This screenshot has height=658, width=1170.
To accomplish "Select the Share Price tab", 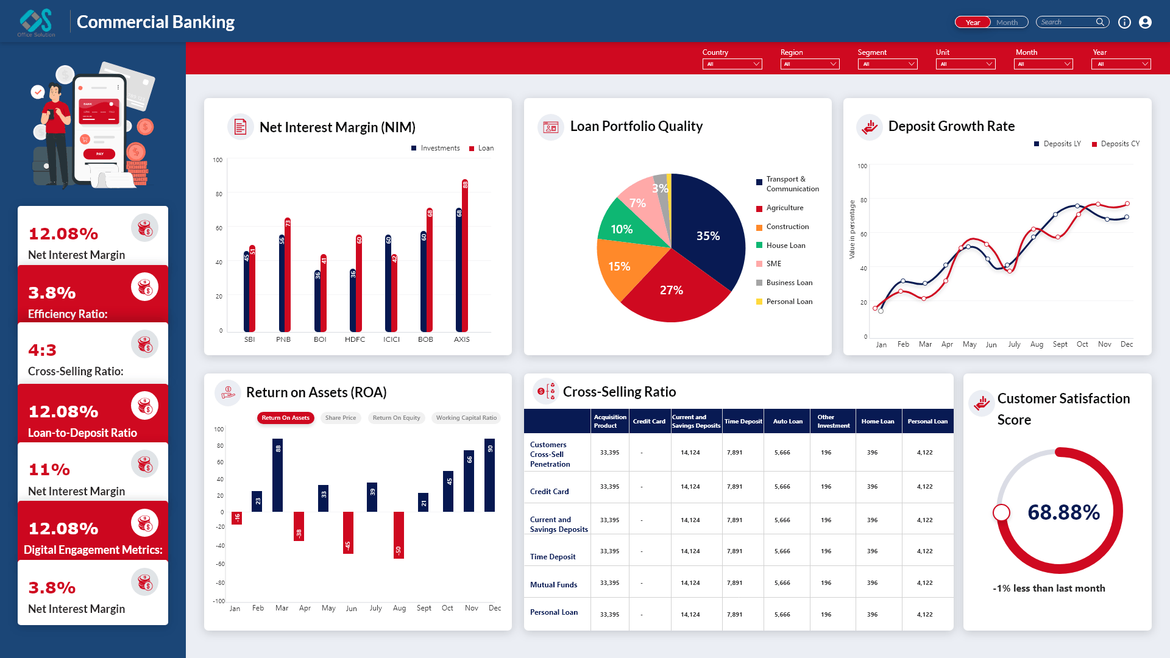I will [x=340, y=418].
